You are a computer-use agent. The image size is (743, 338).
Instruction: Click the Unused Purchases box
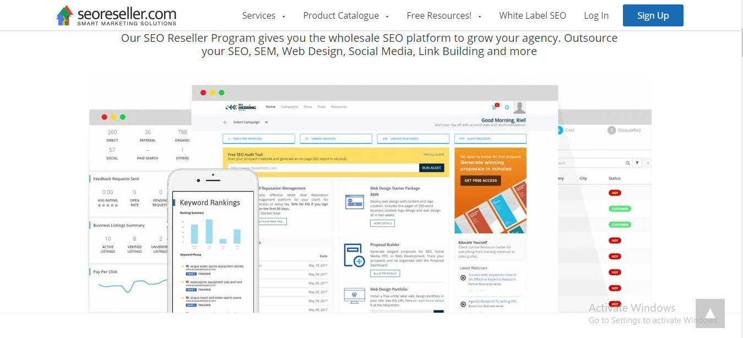413,139
